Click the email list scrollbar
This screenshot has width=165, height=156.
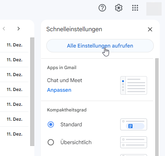[32, 92]
